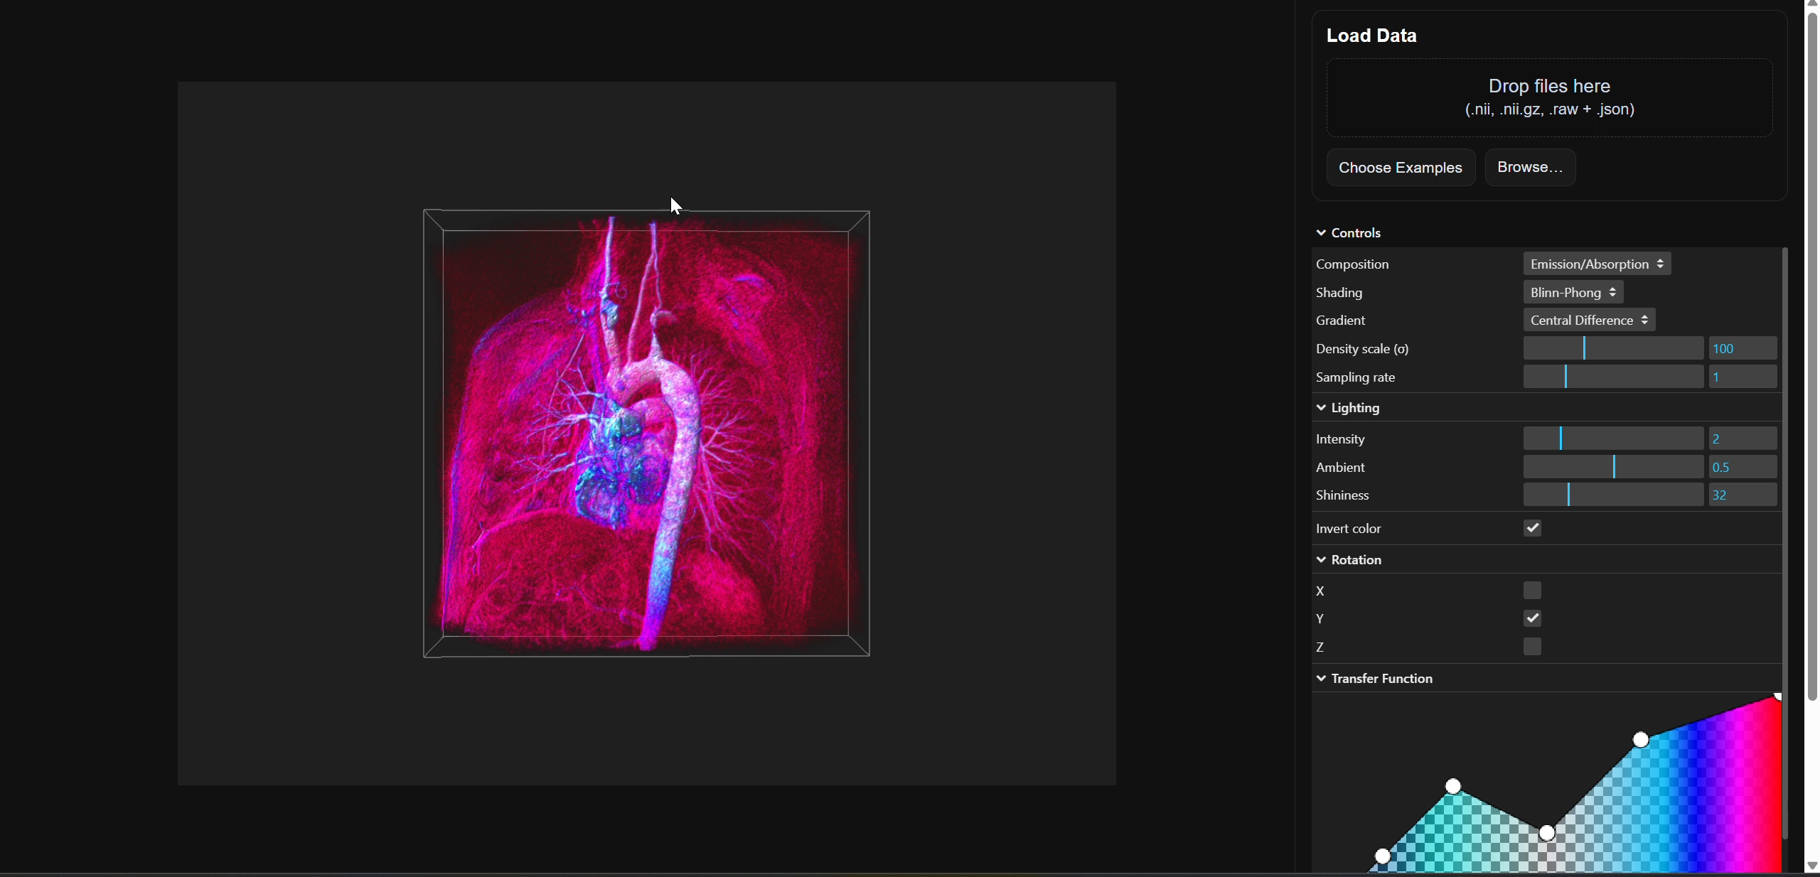Open the Composition dropdown showing Emission/Absorption
The width and height of the screenshot is (1820, 877).
click(1595, 264)
